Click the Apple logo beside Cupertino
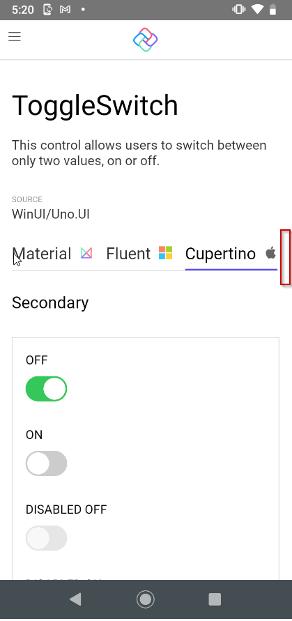Viewport: 292px width, 621px height. 270,253
